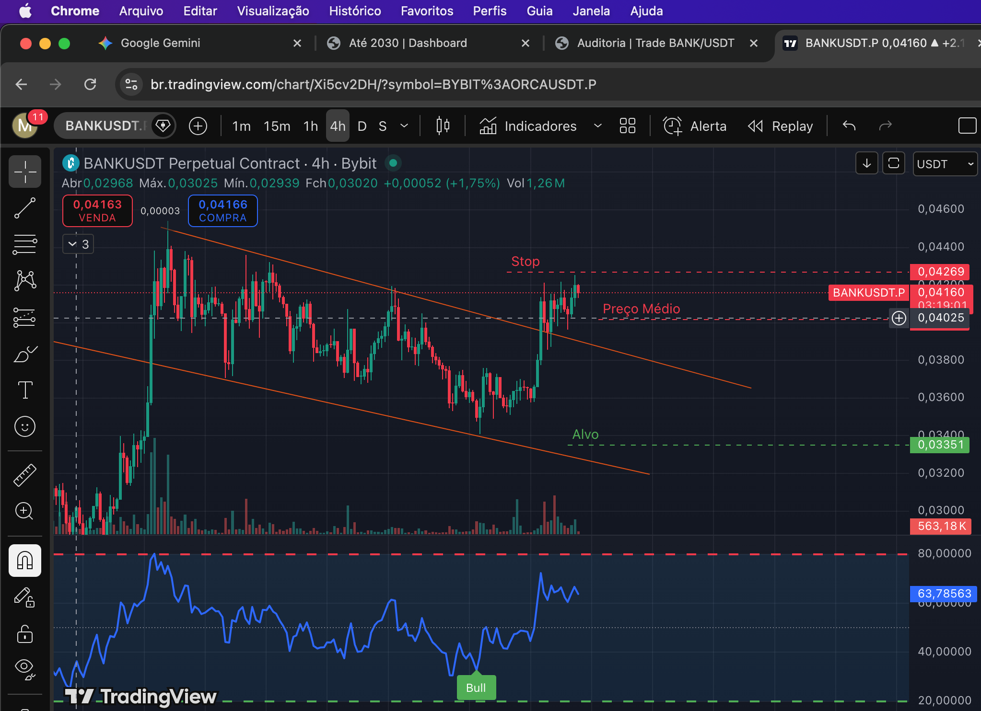Open the Fibonacci retracement tools
The image size is (981, 711).
(25, 244)
